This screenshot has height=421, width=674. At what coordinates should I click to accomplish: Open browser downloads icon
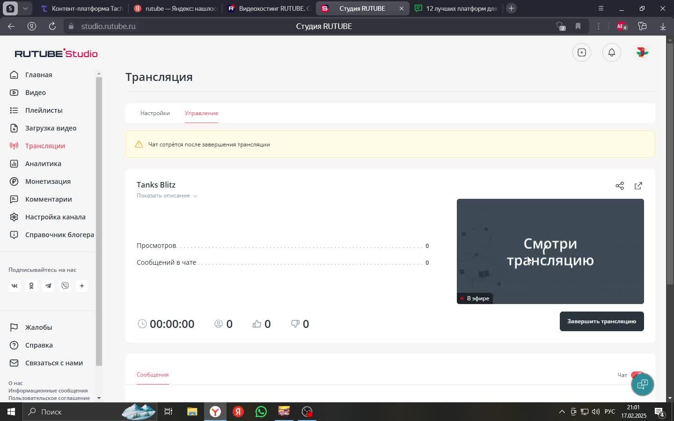(x=663, y=26)
